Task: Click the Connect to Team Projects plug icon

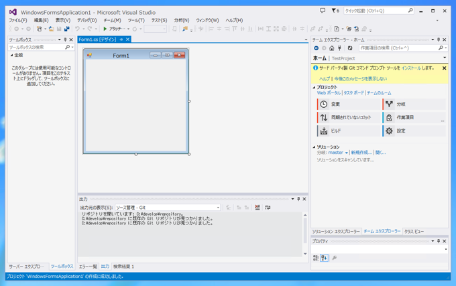Action: coord(339,48)
